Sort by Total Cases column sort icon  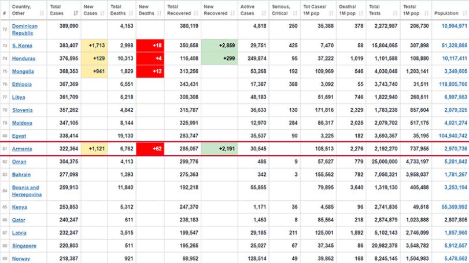[76, 13]
